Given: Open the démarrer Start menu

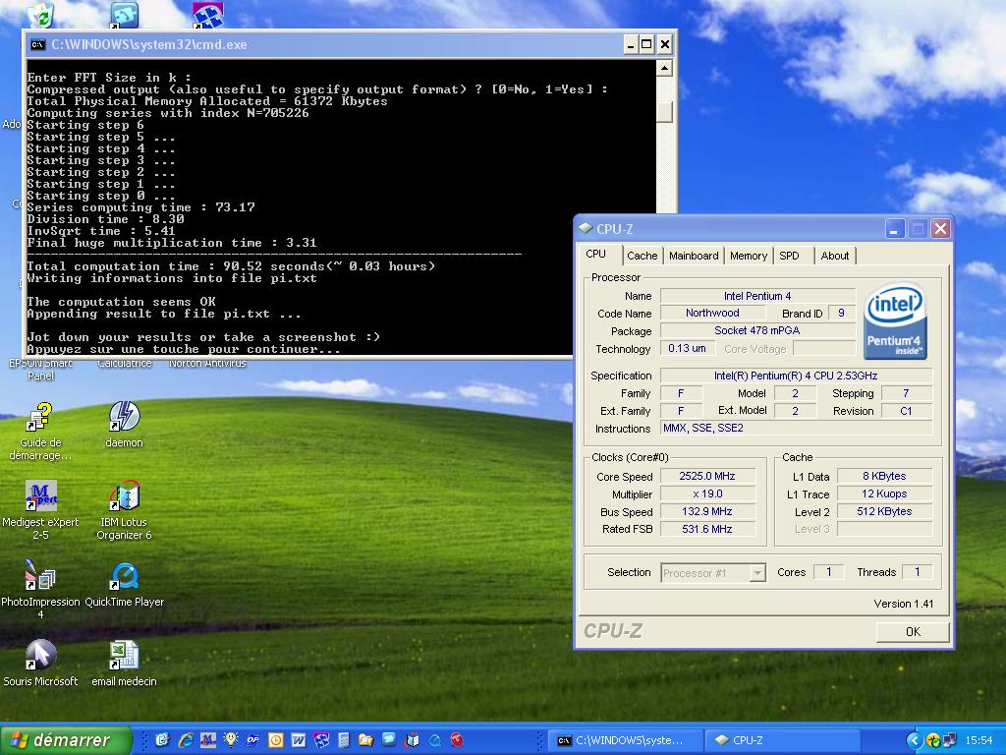Looking at the screenshot, I should tap(66, 739).
